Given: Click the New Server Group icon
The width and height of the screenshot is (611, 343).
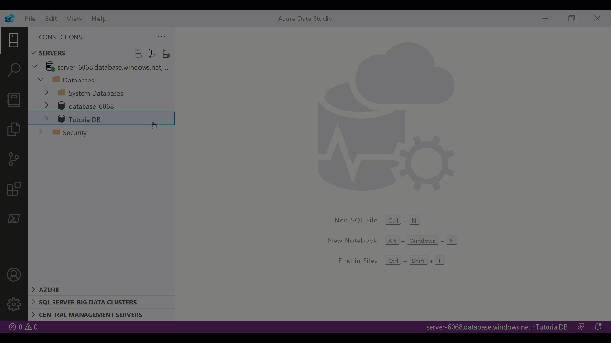Looking at the screenshot, I should 152,53.
